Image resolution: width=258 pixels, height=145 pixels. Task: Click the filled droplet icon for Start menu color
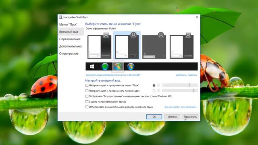tap(154, 85)
